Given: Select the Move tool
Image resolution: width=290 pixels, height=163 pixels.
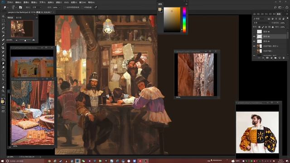Looking at the screenshot, I should tap(3, 16).
